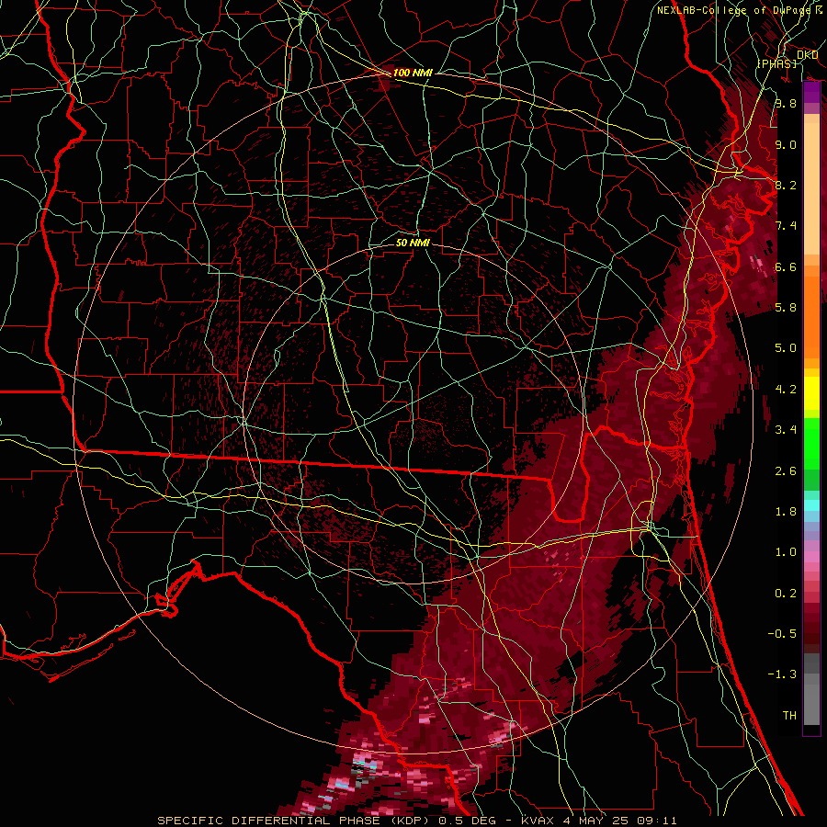
Task: Click the purple top segment of color scale
Action: point(811,92)
